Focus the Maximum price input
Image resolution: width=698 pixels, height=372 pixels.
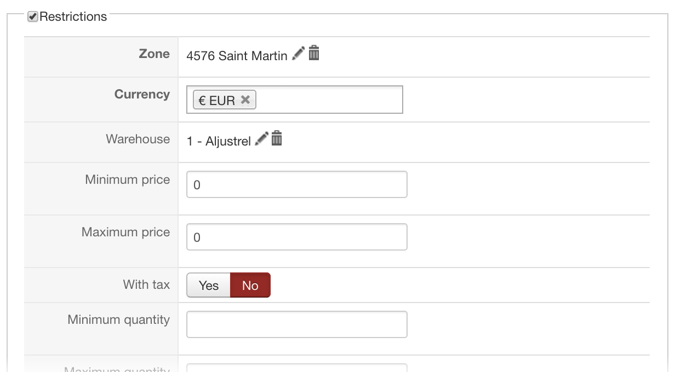pyautogui.click(x=297, y=237)
